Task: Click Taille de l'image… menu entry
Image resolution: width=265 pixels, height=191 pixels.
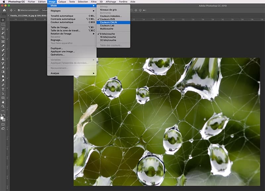Action: tap(61, 27)
